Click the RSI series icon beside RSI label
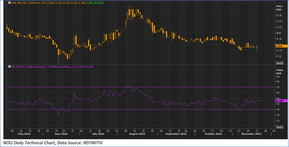 (x=9, y=67)
